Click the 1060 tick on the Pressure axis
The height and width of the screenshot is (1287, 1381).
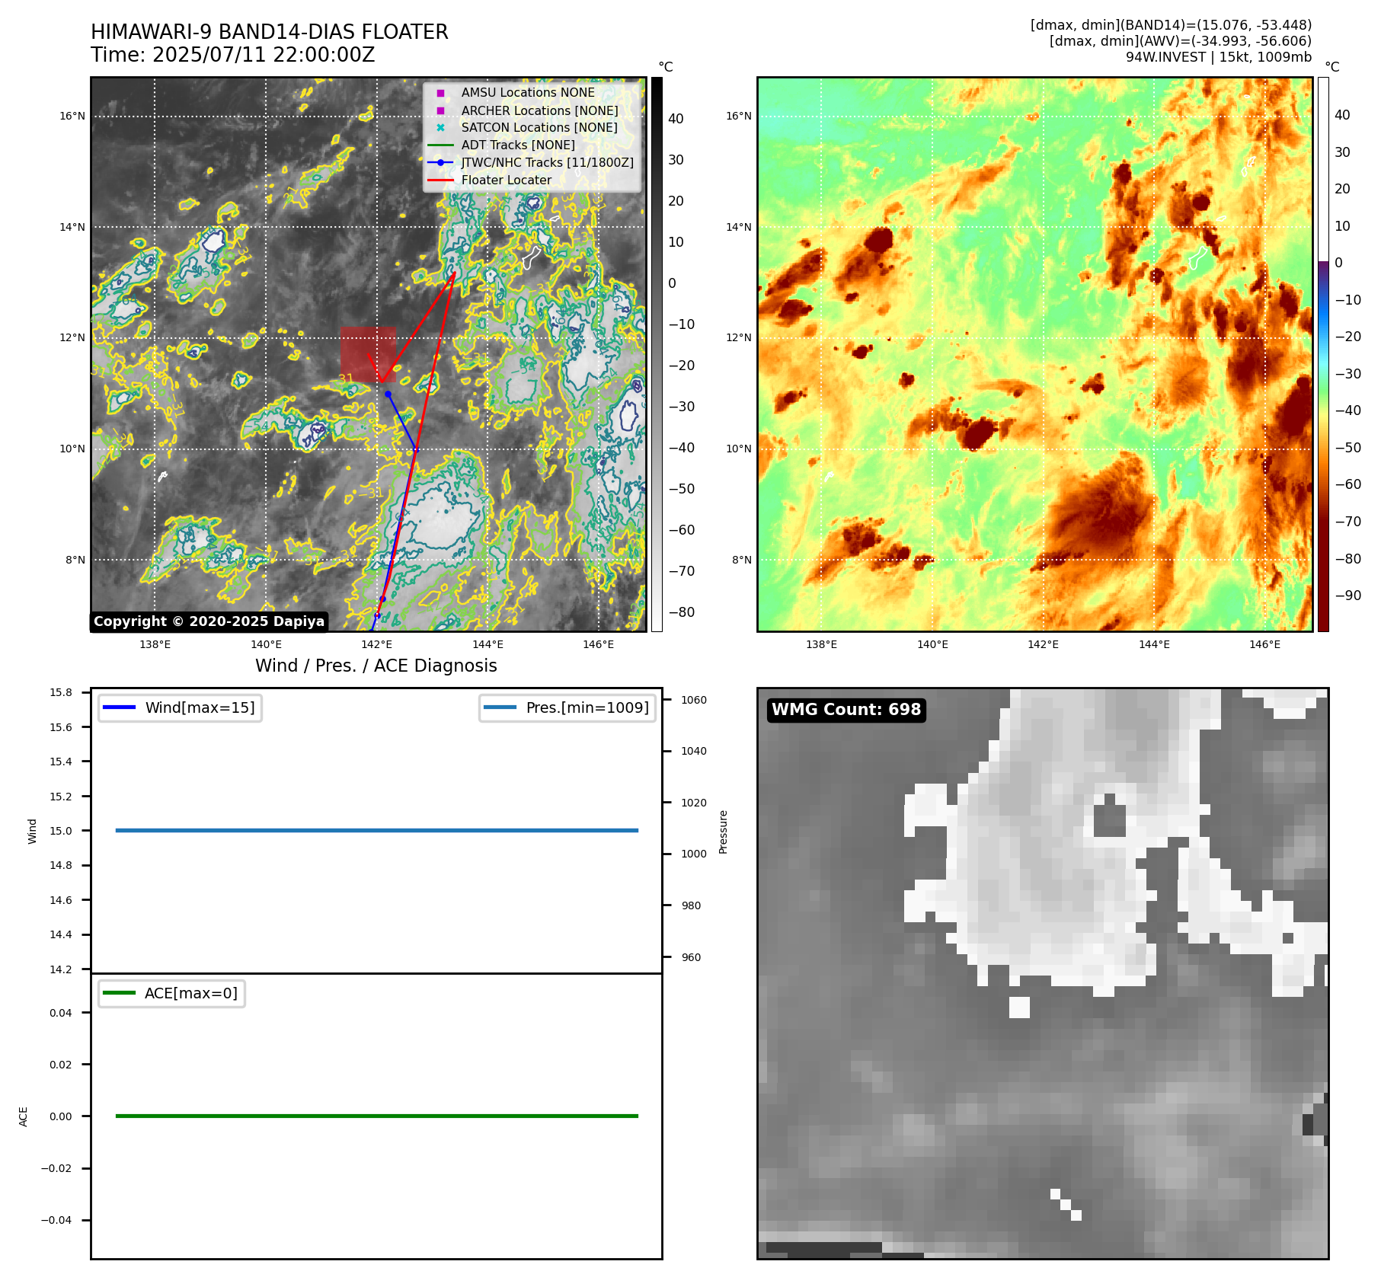coord(694,700)
